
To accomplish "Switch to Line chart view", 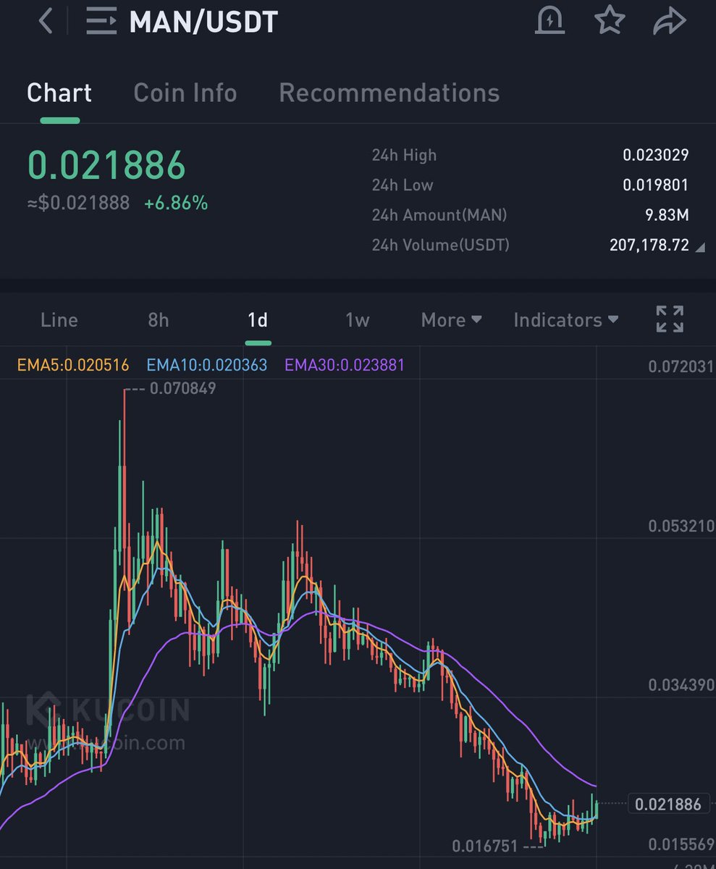I will [x=59, y=319].
